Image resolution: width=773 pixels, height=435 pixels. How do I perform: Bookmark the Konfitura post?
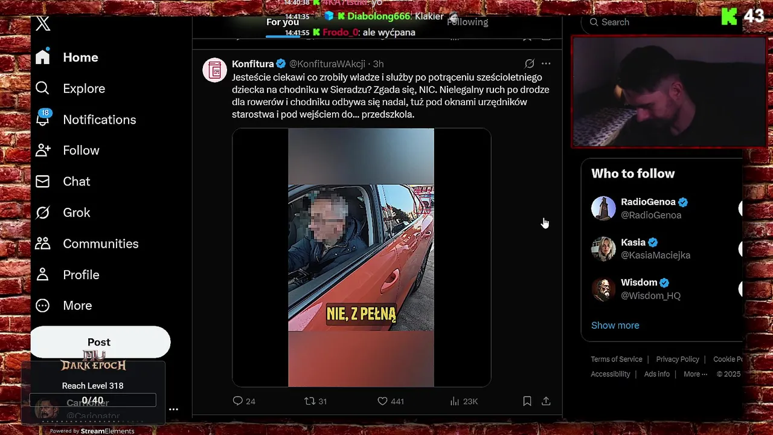[527, 401]
